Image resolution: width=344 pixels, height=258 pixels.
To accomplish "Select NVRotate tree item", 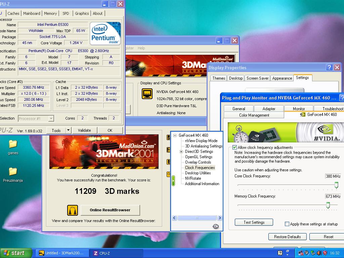I will [x=193, y=178].
